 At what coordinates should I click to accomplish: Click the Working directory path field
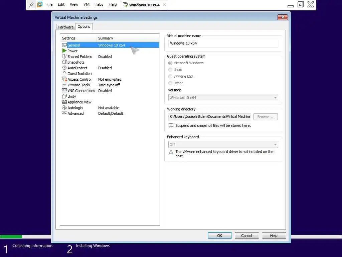coord(210,117)
